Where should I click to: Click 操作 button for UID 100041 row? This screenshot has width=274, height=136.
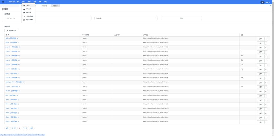(261, 65)
